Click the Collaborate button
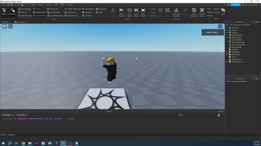261x146 pixels. pyautogui.click(x=235, y=5)
